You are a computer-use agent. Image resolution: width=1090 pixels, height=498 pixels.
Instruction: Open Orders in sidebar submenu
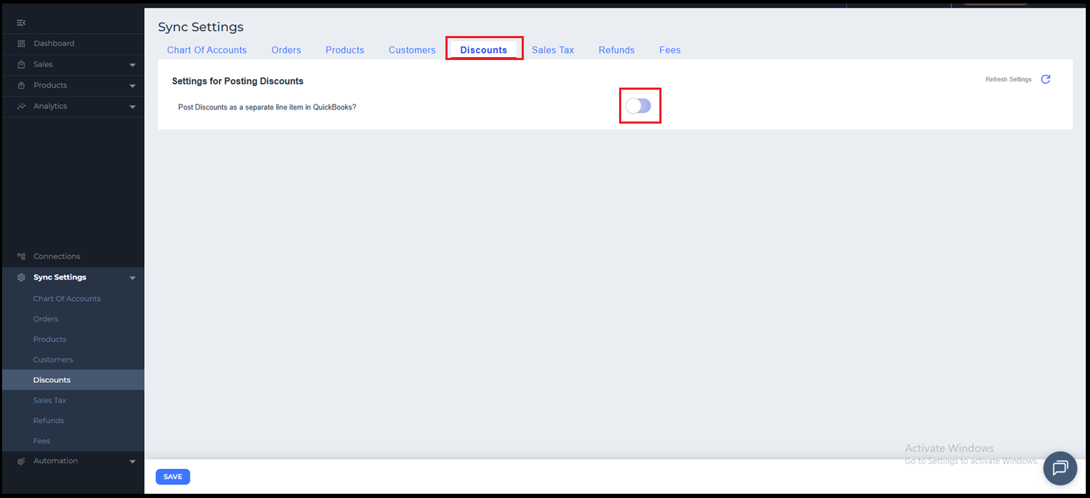[x=46, y=319]
